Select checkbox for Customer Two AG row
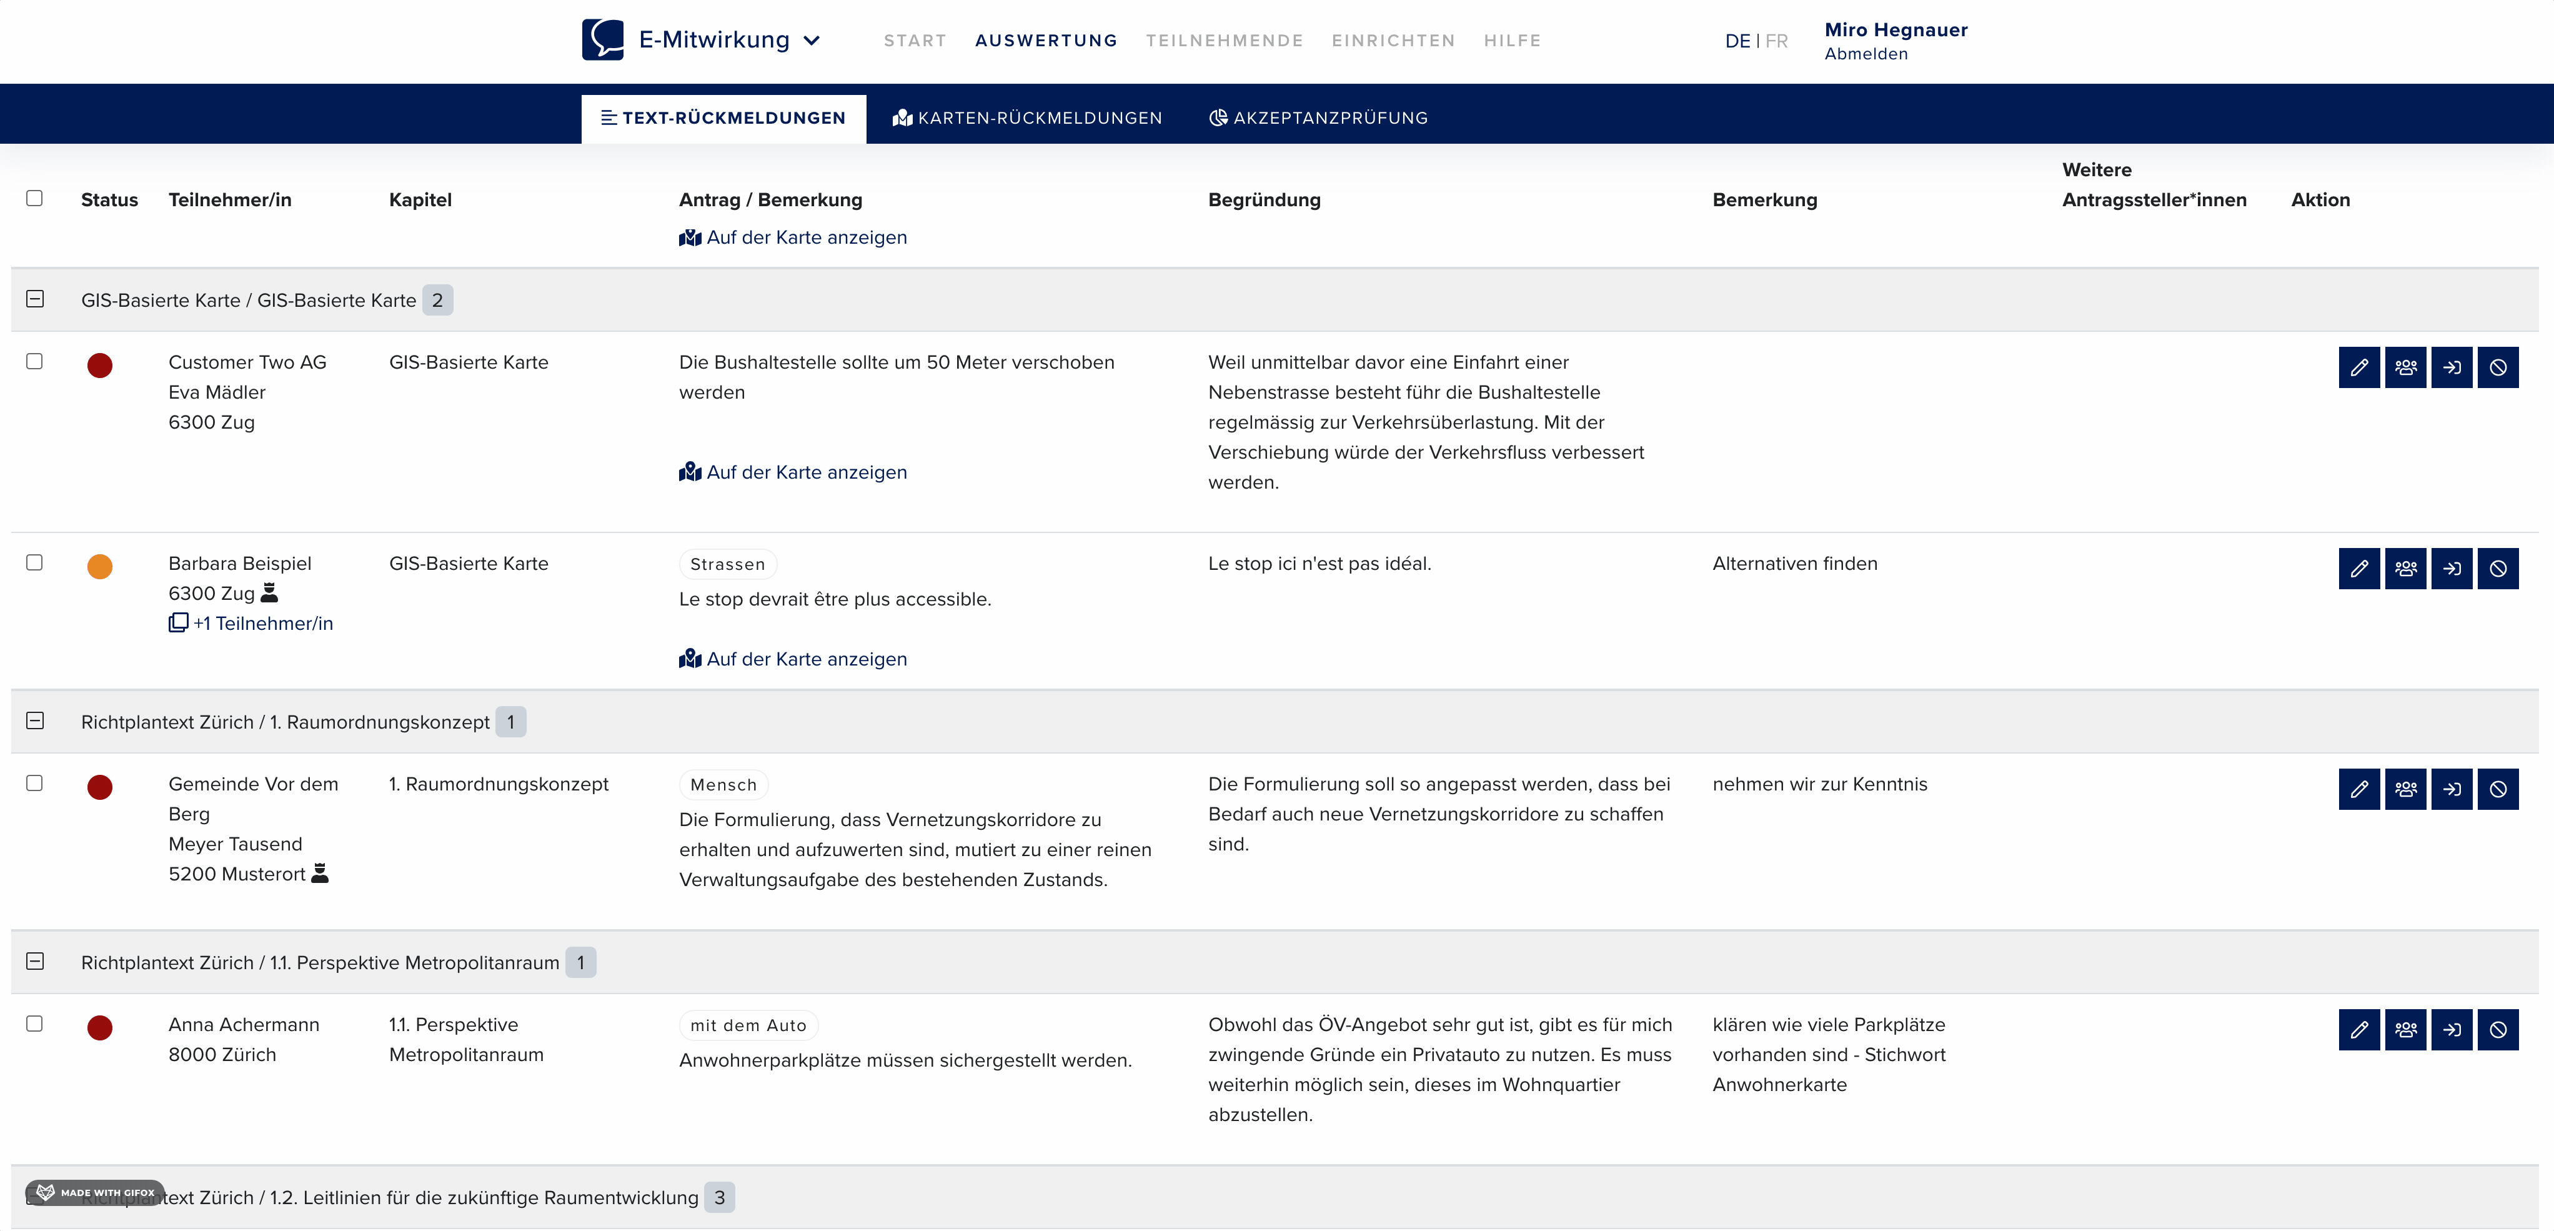The image size is (2554, 1231). point(35,361)
